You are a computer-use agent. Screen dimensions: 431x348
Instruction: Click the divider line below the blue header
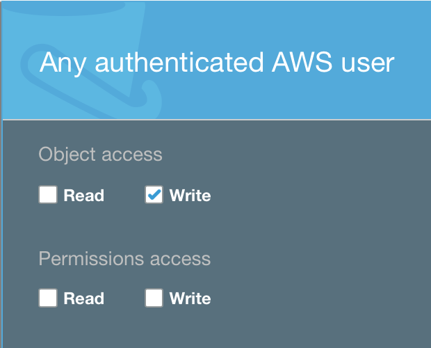click(217, 120)
